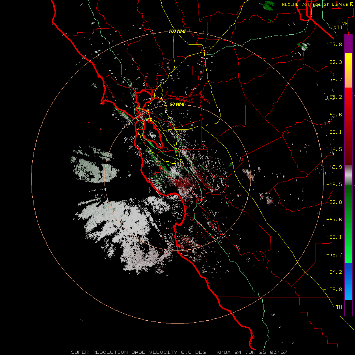Click the yellow-orange segment of the color bar
355x355 pixels.
348,70
